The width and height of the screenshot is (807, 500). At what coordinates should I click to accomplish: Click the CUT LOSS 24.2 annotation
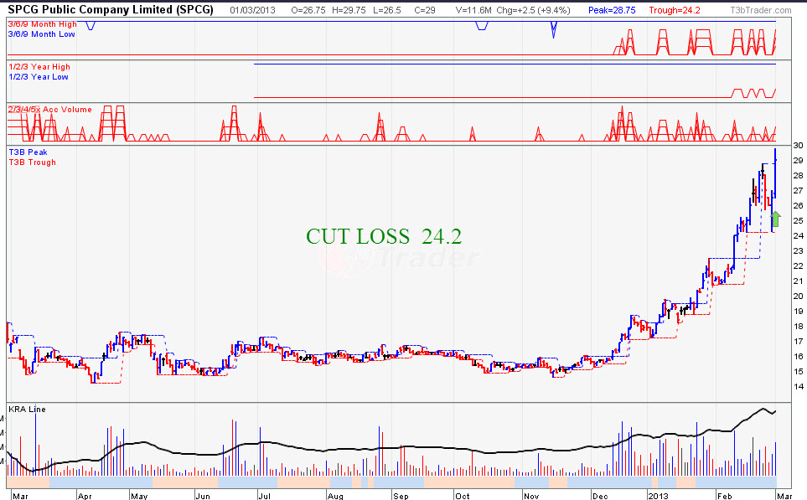coord(384,237)
